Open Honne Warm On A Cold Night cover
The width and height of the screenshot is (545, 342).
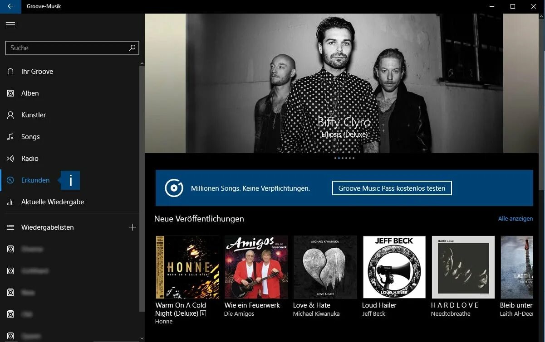click(x=187, y=267)
